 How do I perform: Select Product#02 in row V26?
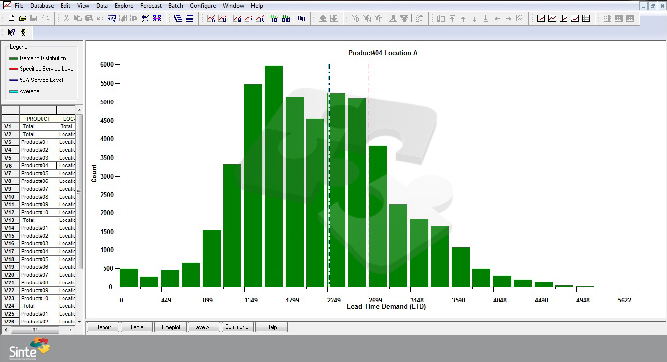[x=38, y=322]
